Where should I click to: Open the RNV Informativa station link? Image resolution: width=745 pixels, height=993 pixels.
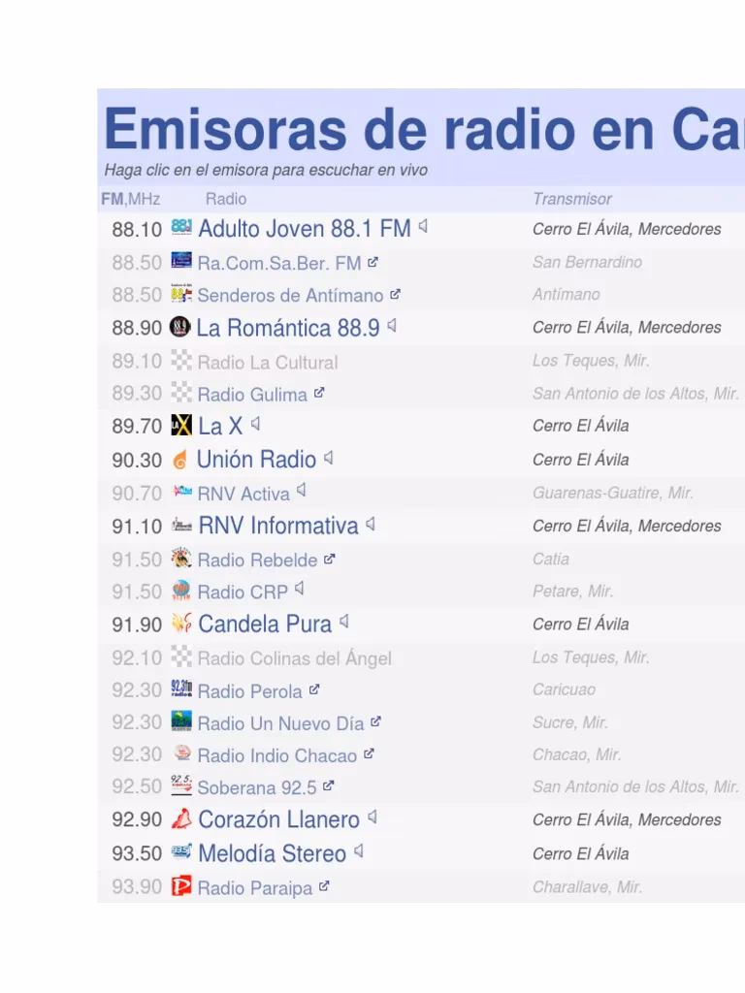pos(278,526)
